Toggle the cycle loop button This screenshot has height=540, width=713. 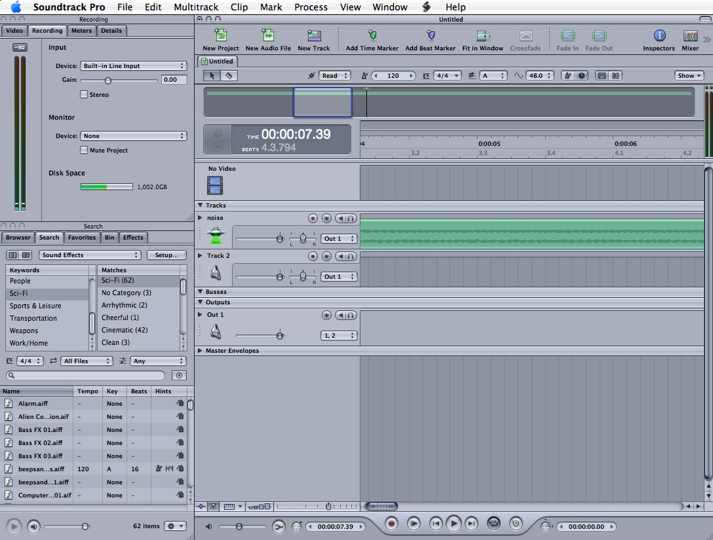click(x=493, y=524)
